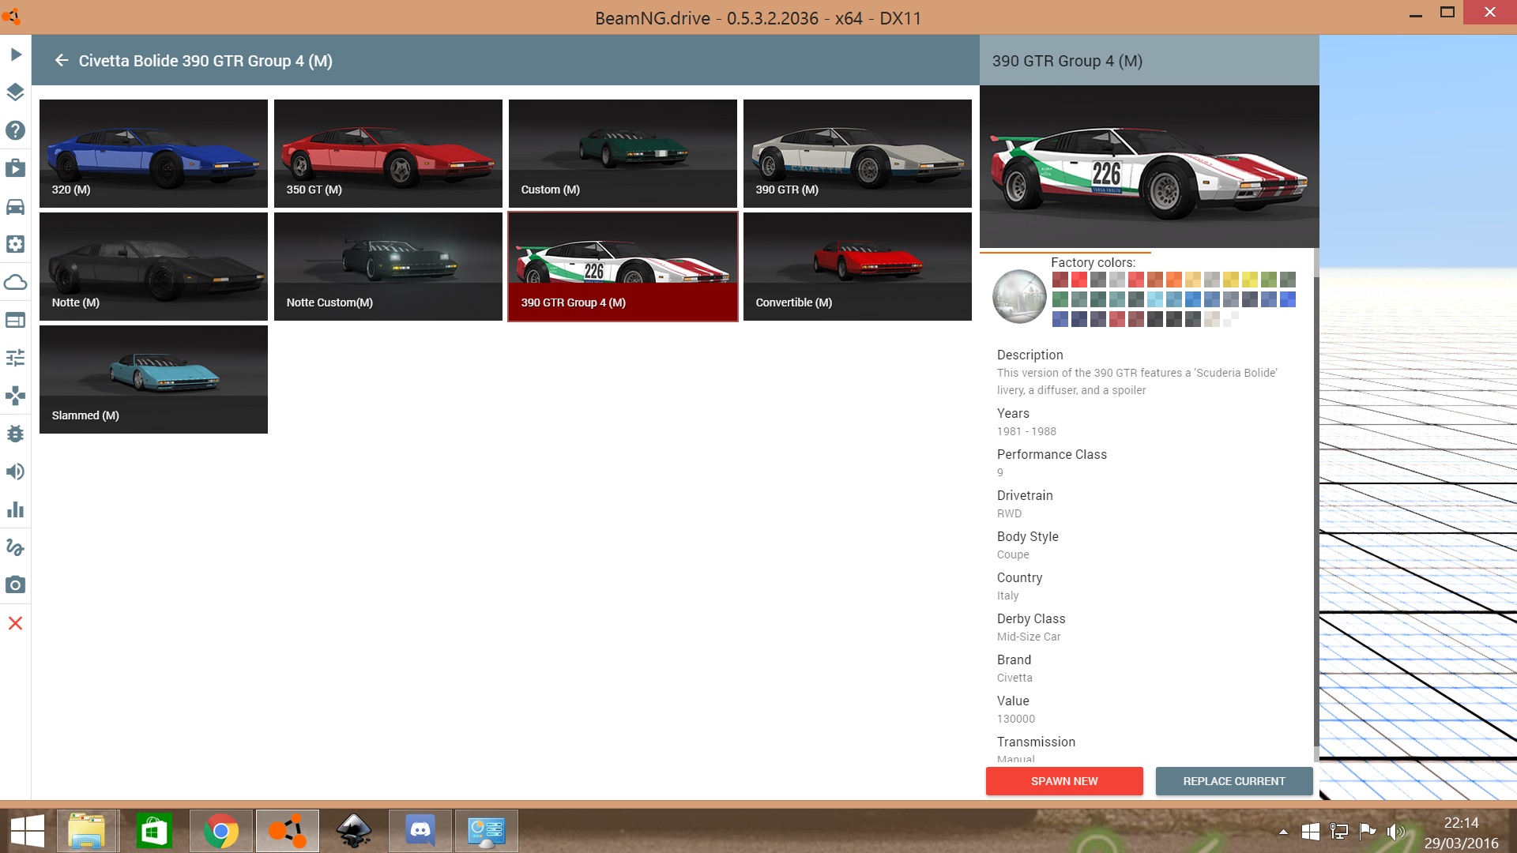Screen dimensions: 1517x853
Task: Open Inkscape from taskbar
Action: pos(354,831)
